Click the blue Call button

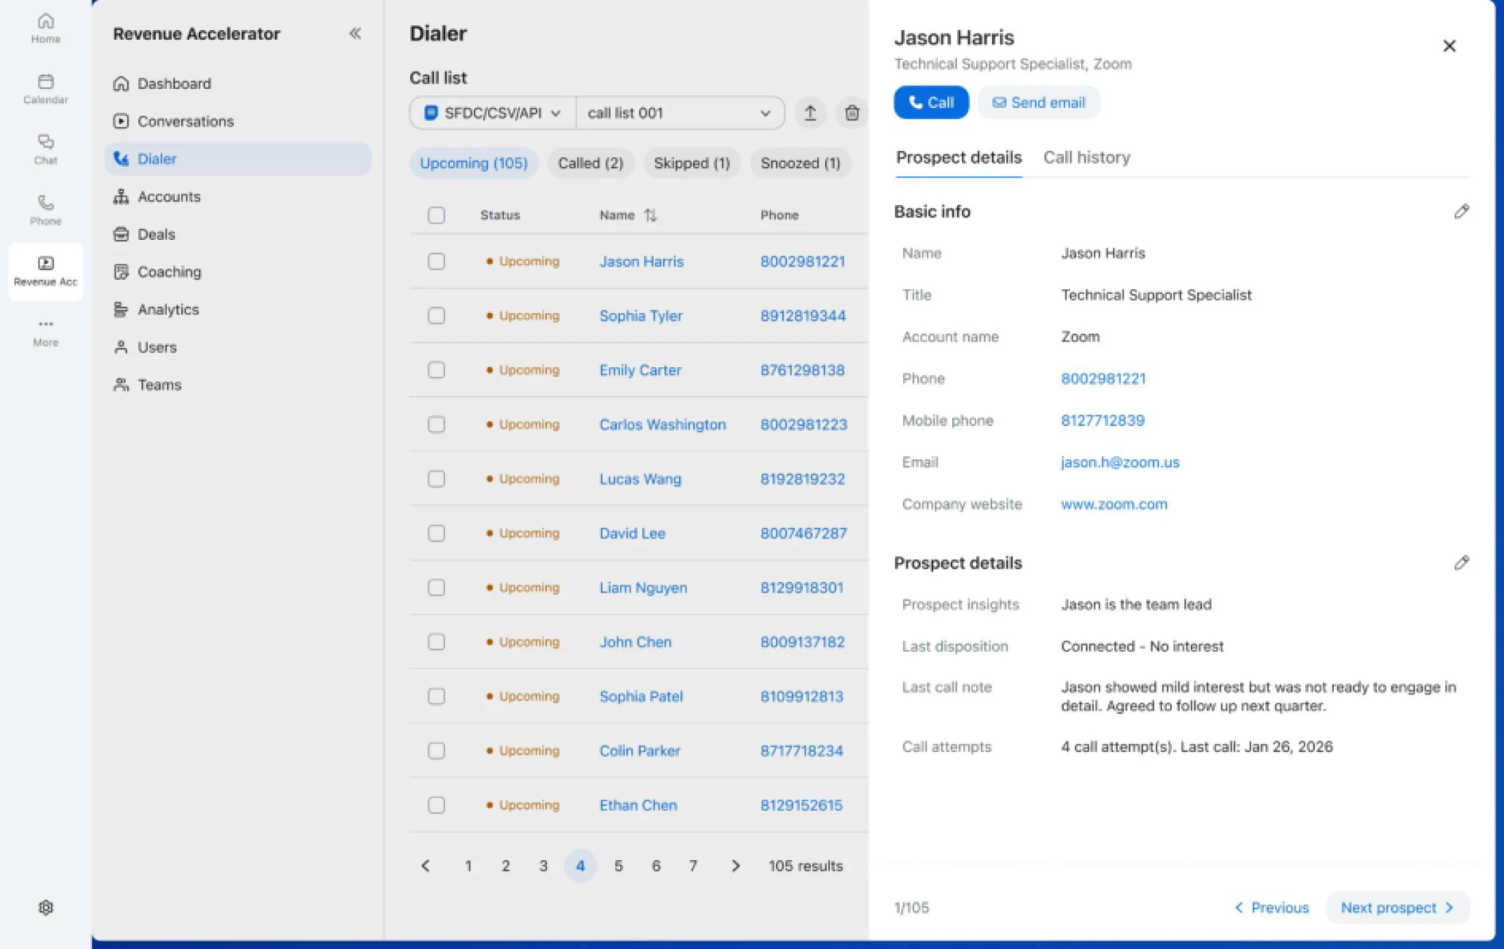coord(931,103)
